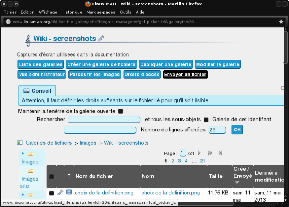Jump to the last page icon
This screenshot has width=289, height=207.
click(x=220, y=153)
